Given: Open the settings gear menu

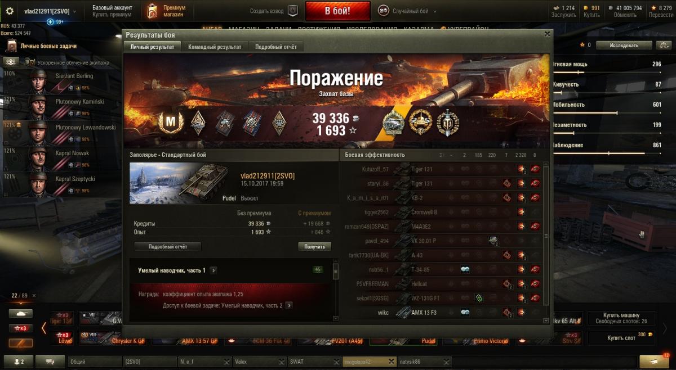Looking at the screenshot, I should tap(9, 11).
